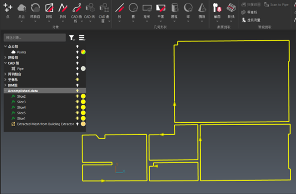This screenshot has width=296, height=194.
Task: Select the Cone (圆锥) shape tool
Action: tap(202, 7)
